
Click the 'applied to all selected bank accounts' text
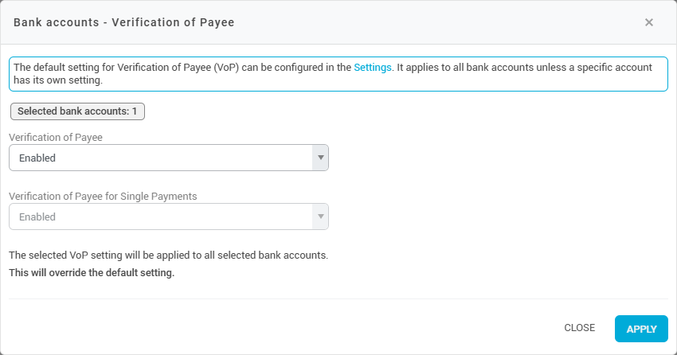coord(168,256)
